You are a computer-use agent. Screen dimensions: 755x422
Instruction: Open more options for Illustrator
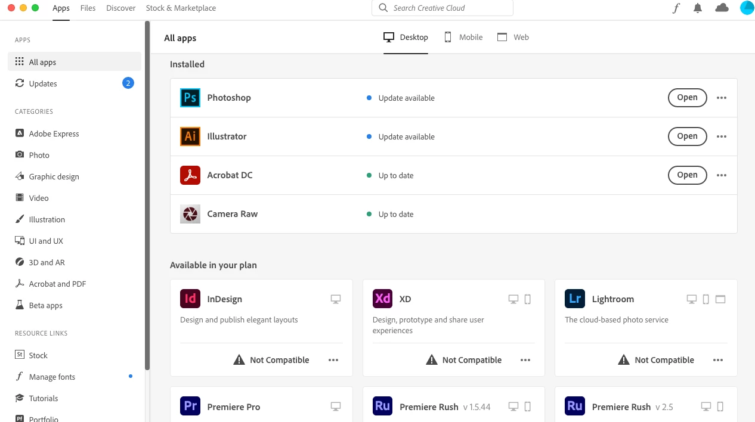722,136
